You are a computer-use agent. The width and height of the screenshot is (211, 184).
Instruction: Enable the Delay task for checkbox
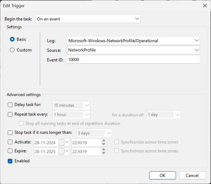10,105
